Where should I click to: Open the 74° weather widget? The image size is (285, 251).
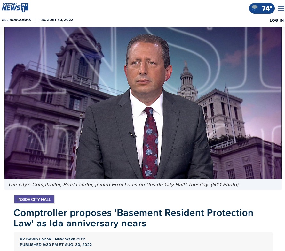262,8
